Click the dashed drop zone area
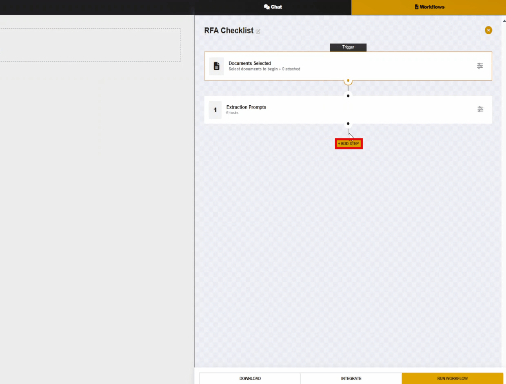 [x=90, y=45]
